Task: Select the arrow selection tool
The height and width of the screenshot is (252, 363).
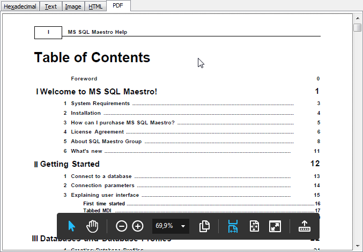Action: [72, 226]
